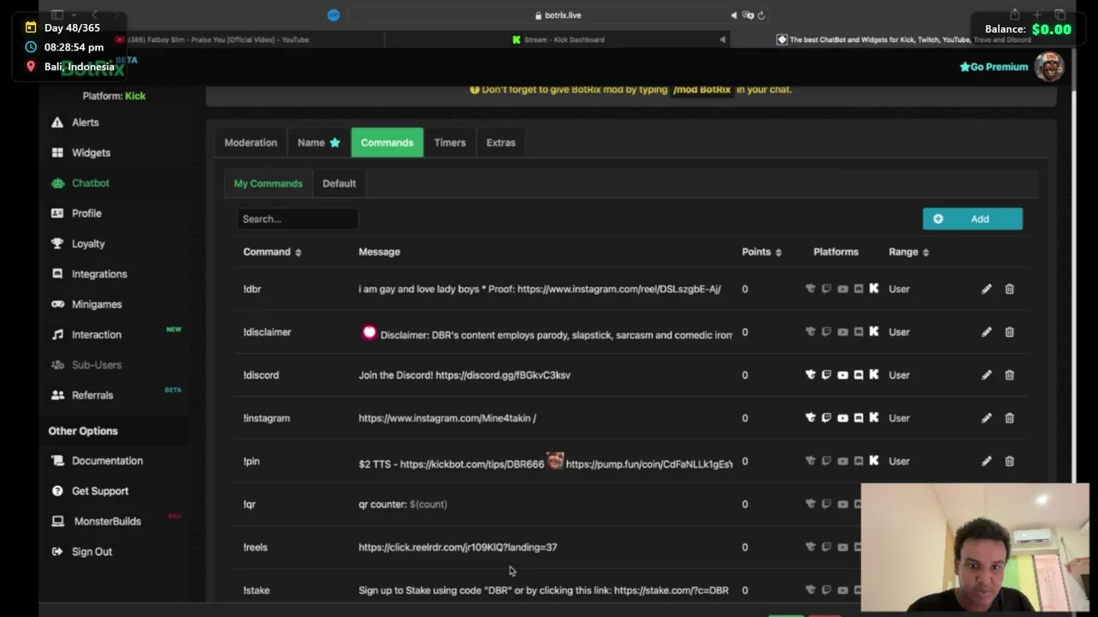This screenshot has height=617, width=1098.
Task: Open the Extras tab
Action: point(501,142)
